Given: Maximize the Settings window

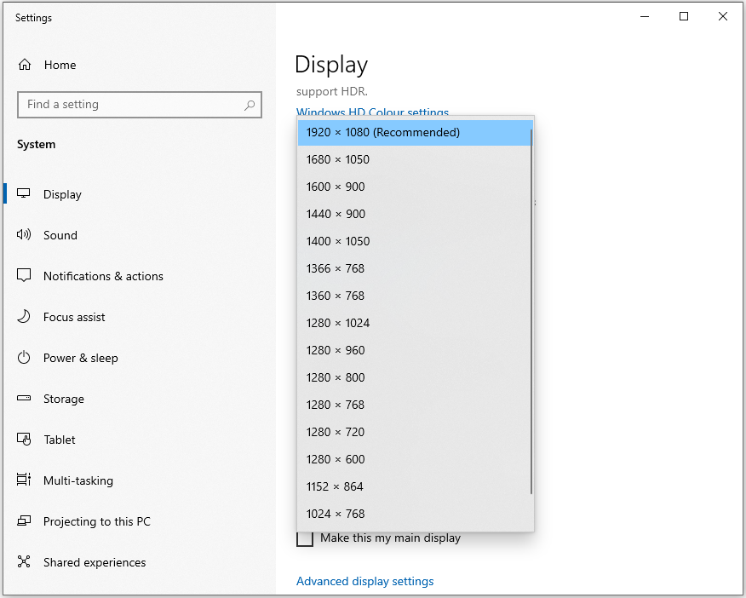Looking at the screenshot, I should click(x=684, y=17).
